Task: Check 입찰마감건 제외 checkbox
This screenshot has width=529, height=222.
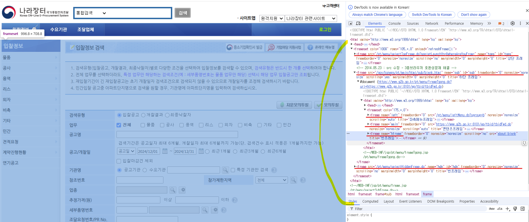Action: click(x=119, y=161)
